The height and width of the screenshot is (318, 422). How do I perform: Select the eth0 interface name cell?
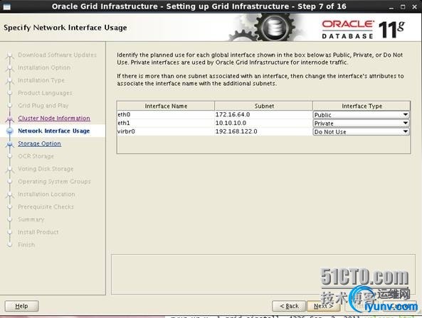166,114
